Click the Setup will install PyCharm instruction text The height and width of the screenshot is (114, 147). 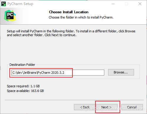71,33
